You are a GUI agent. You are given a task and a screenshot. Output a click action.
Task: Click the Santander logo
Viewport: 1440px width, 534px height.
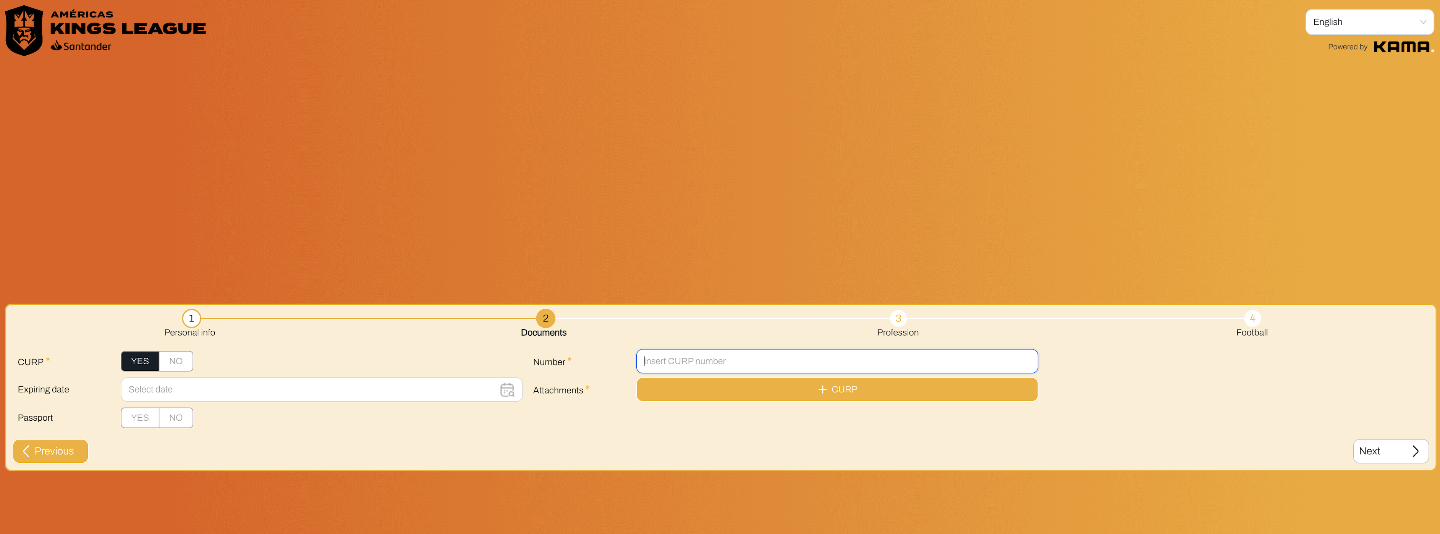coord(81,46)
